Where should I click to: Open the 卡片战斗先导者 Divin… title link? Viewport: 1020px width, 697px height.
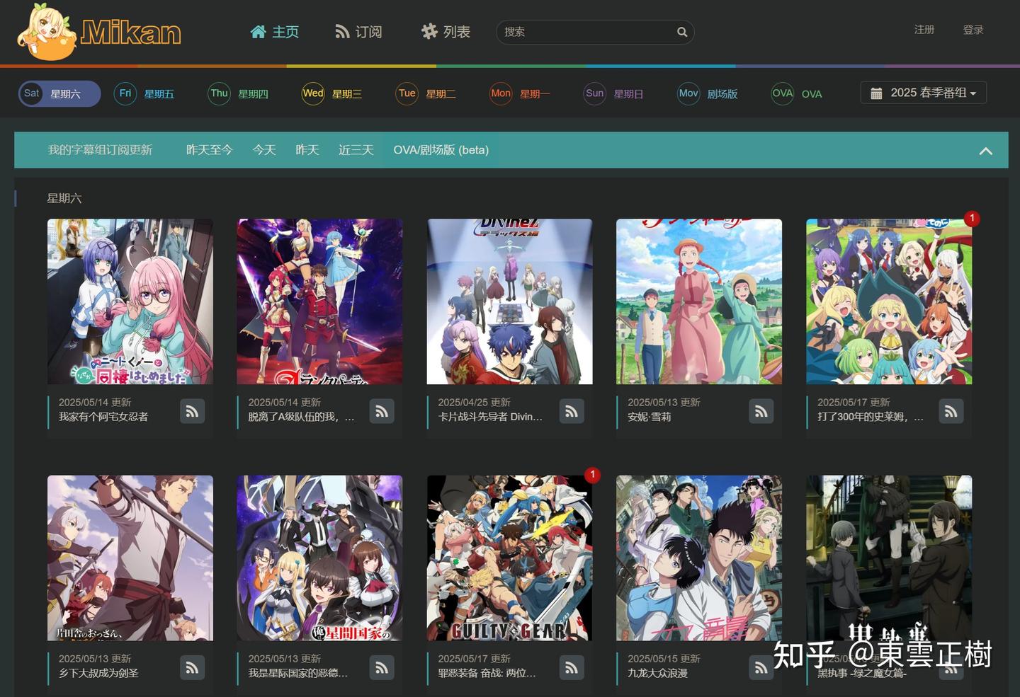490,417
